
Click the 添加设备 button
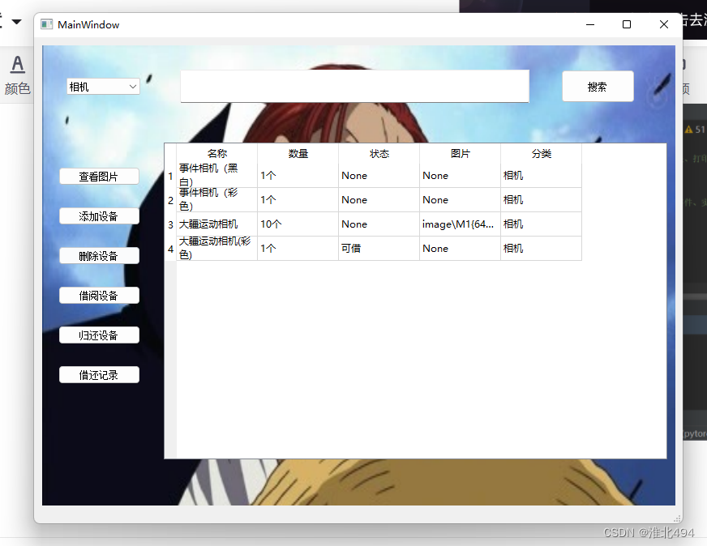tap(99, 216)
